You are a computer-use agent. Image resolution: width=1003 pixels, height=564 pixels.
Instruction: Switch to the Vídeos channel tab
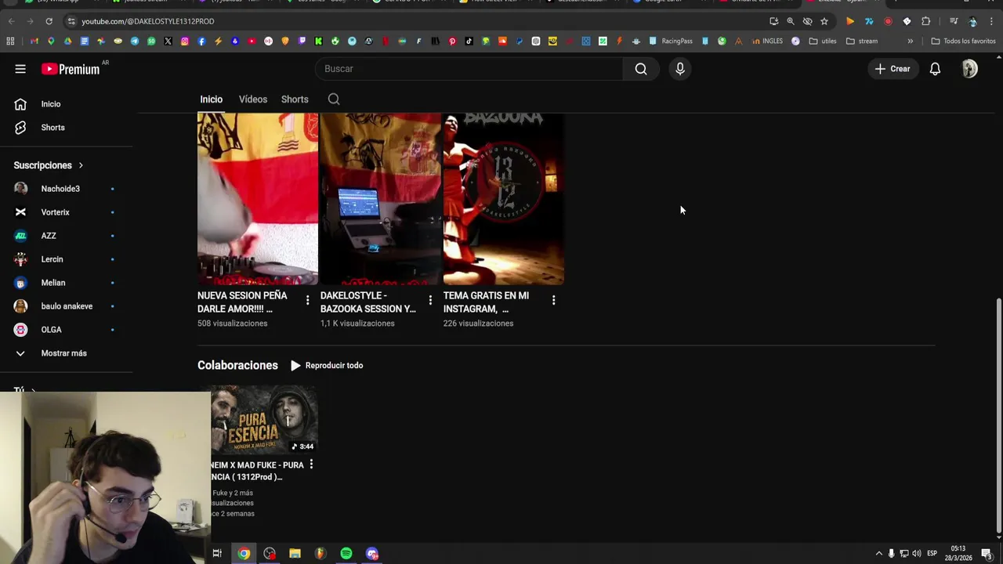(253, 99)
